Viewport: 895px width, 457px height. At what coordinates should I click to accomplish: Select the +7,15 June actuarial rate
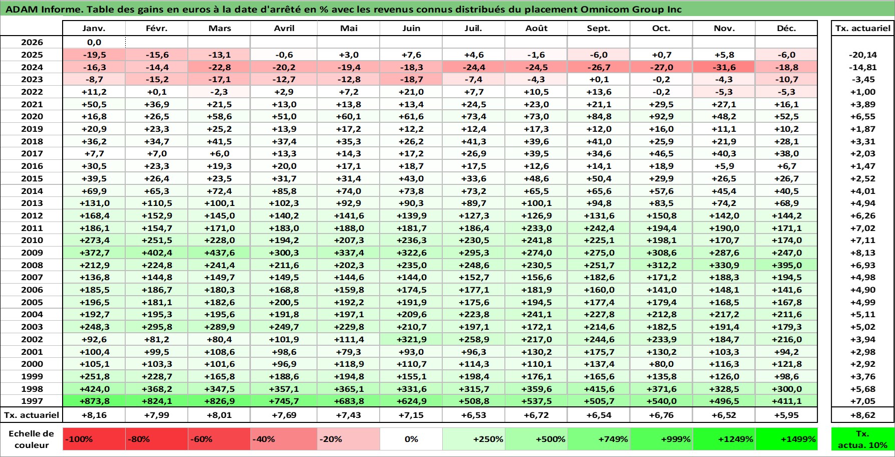(411, 415)
